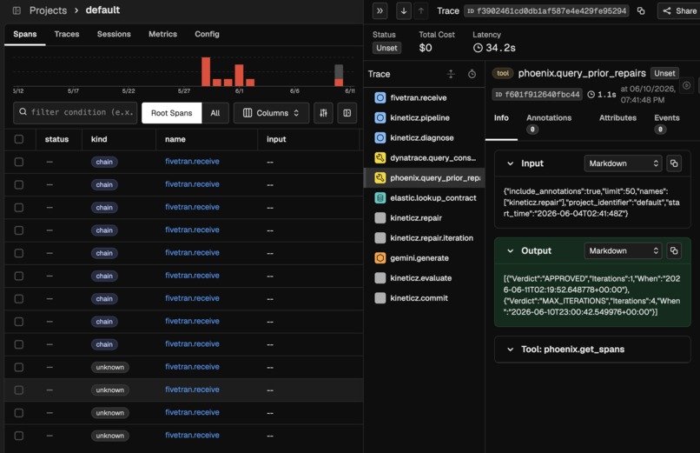The width and height of the screenshot is (700, 453).
Task: Click the trace tree collapse-all icon
Action: [x=451, y=74]
